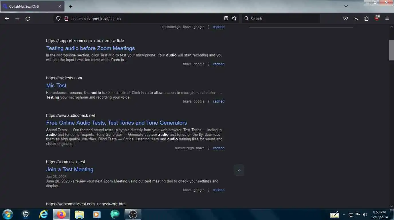Screen dimensions: 394x220
Task: Open the Mic Test search result
Action: pyautogui.click(x=56, y=85)
